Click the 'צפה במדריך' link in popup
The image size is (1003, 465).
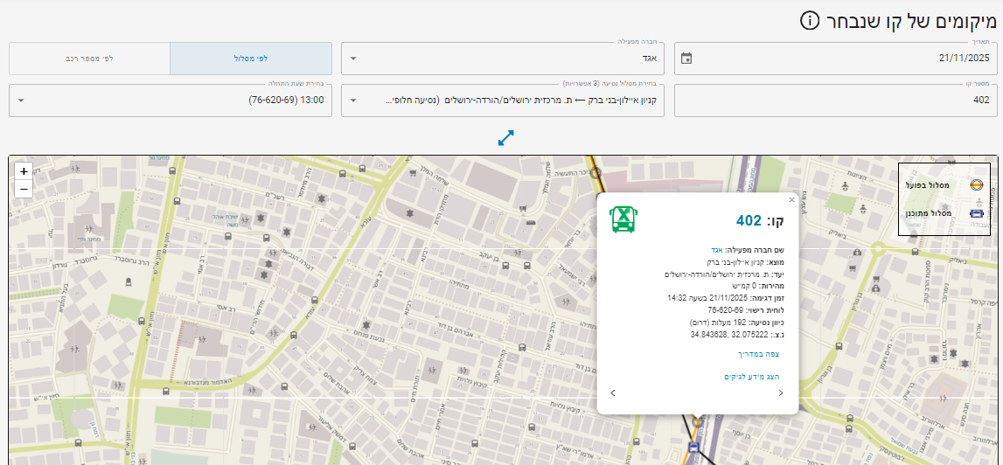pyautogui.click(x=760, y=354)
